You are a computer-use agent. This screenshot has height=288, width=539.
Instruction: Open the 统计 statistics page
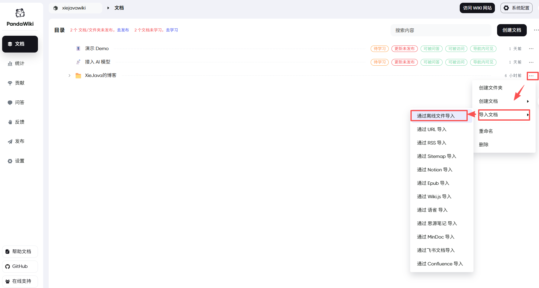coord(20,64)
